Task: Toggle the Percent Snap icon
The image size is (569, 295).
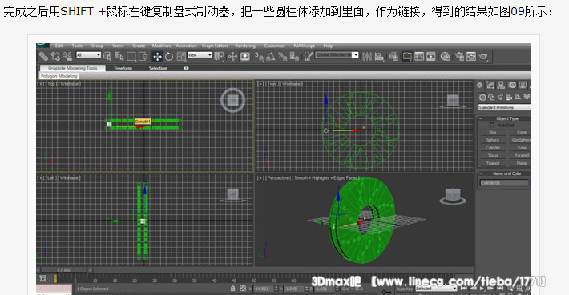Action: tap(283, 56)
